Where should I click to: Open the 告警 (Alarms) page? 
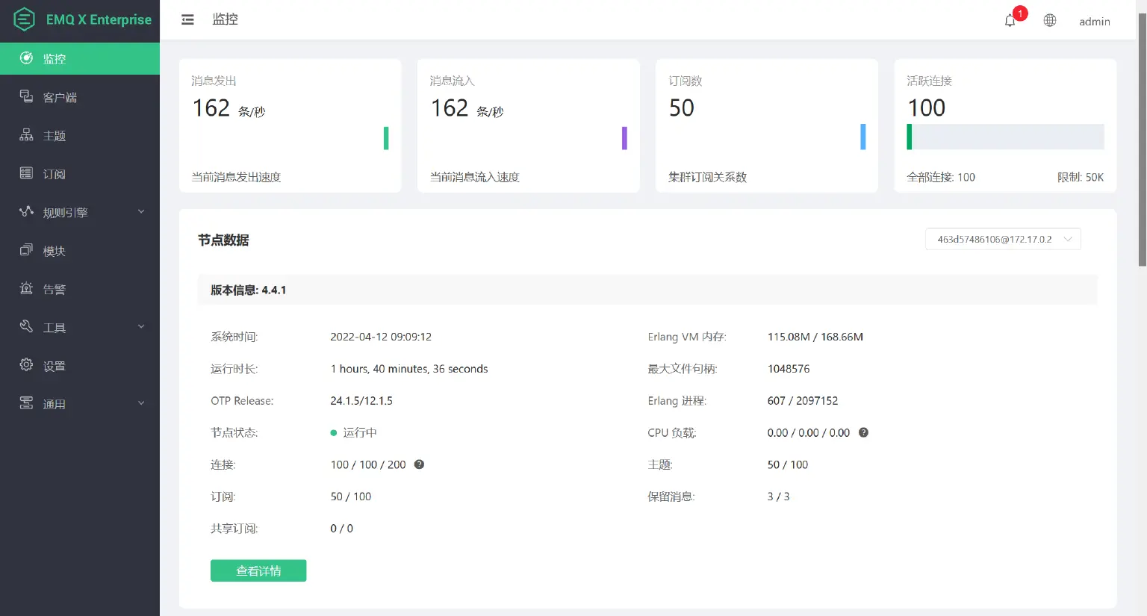(x=54, y=289)
